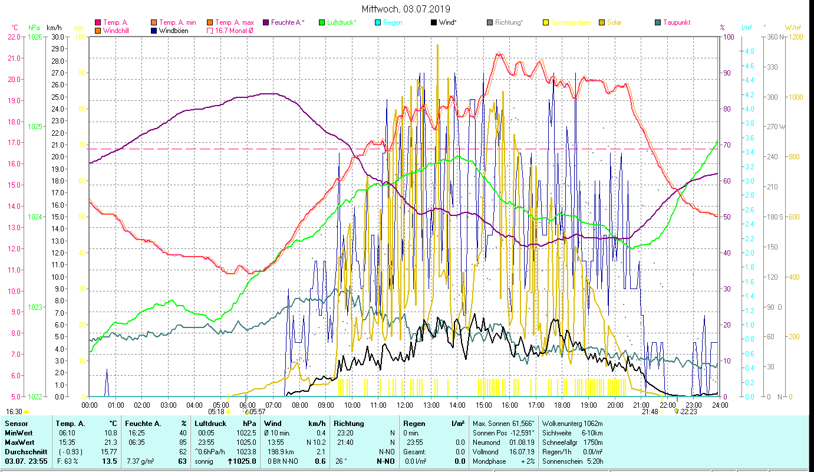The width and height of the screenshot is (814, 472).
Task: Click the 16.7 Monat-Ø legend box
Action: click(210, 31)
